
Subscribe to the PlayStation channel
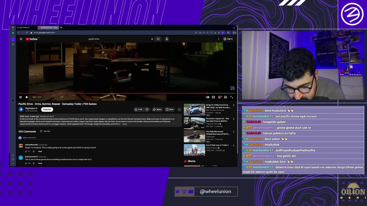(x=47, y=109)
